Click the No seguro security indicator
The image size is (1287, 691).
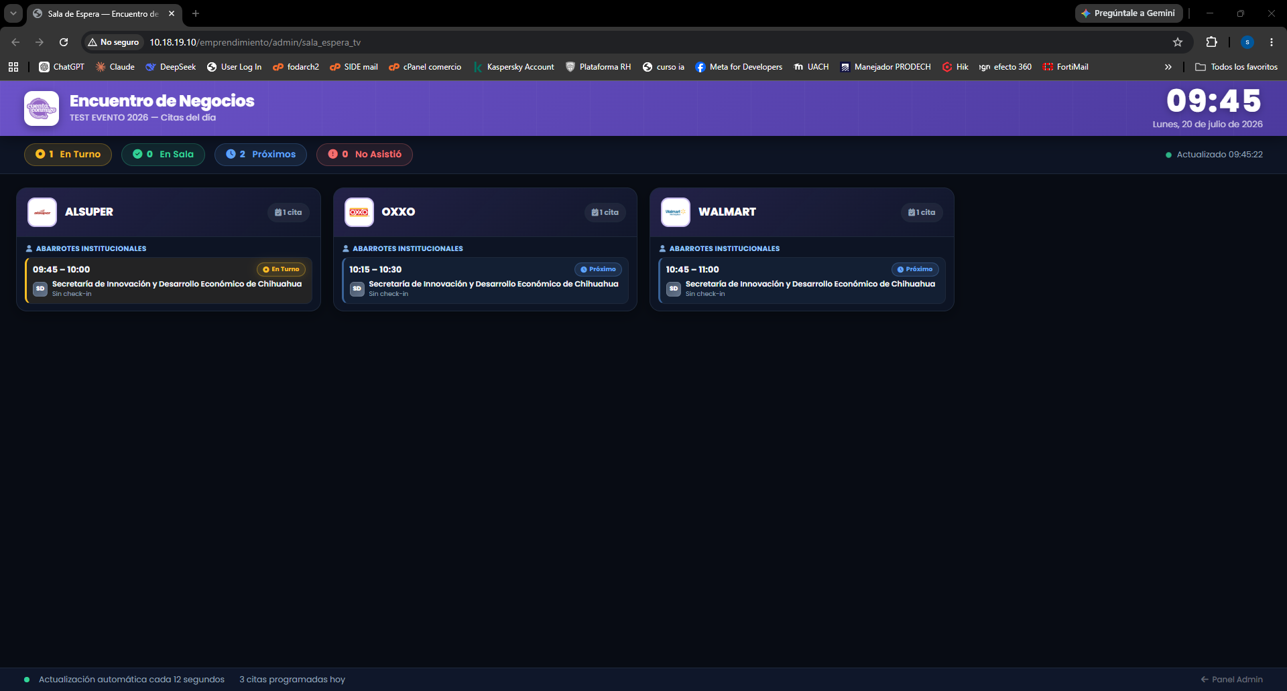(113, 42)
